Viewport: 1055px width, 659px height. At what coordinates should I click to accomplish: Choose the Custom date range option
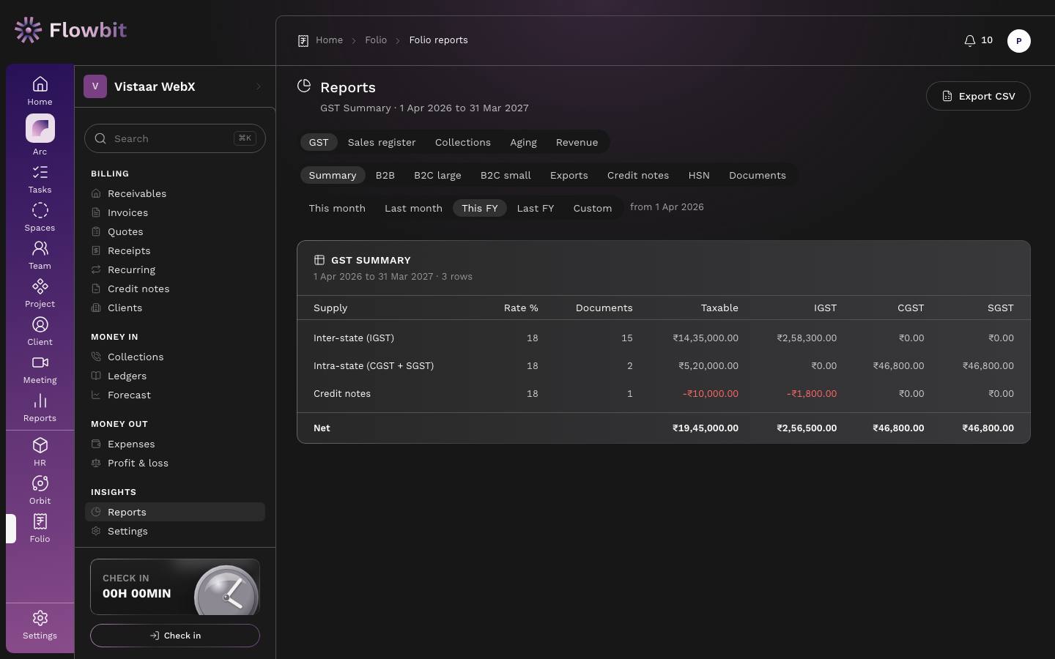592,208
